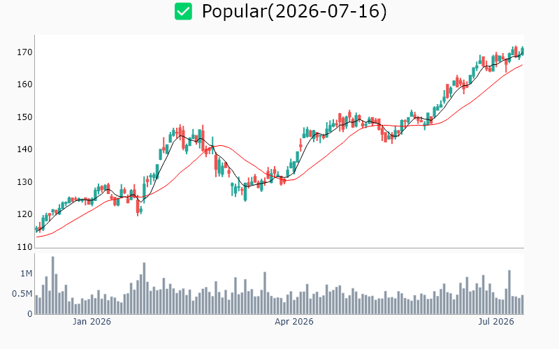Click the first candlestick at chart's left edge
Viewport: 559px width, 349px height.
click(36, 229)
